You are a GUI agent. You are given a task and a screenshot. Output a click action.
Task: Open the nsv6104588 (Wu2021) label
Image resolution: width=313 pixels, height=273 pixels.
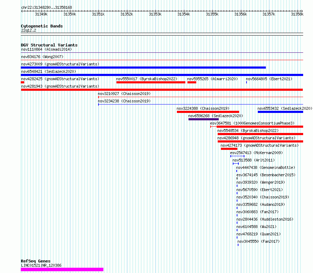click(x=256, y=227)
